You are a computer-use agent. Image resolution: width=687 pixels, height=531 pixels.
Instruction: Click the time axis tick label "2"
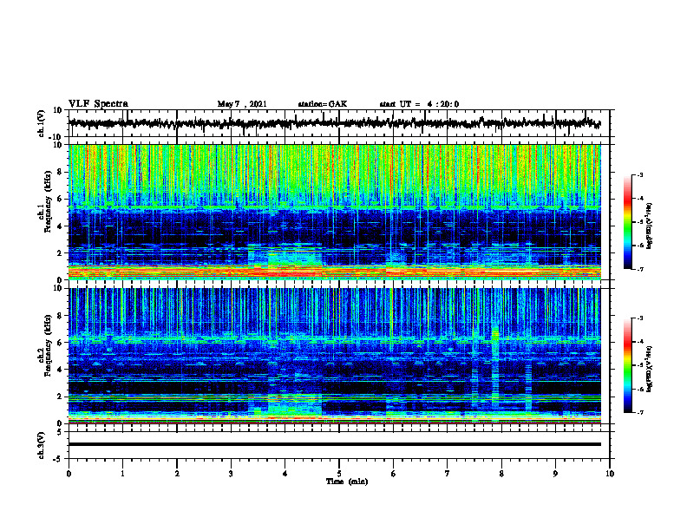177,474
